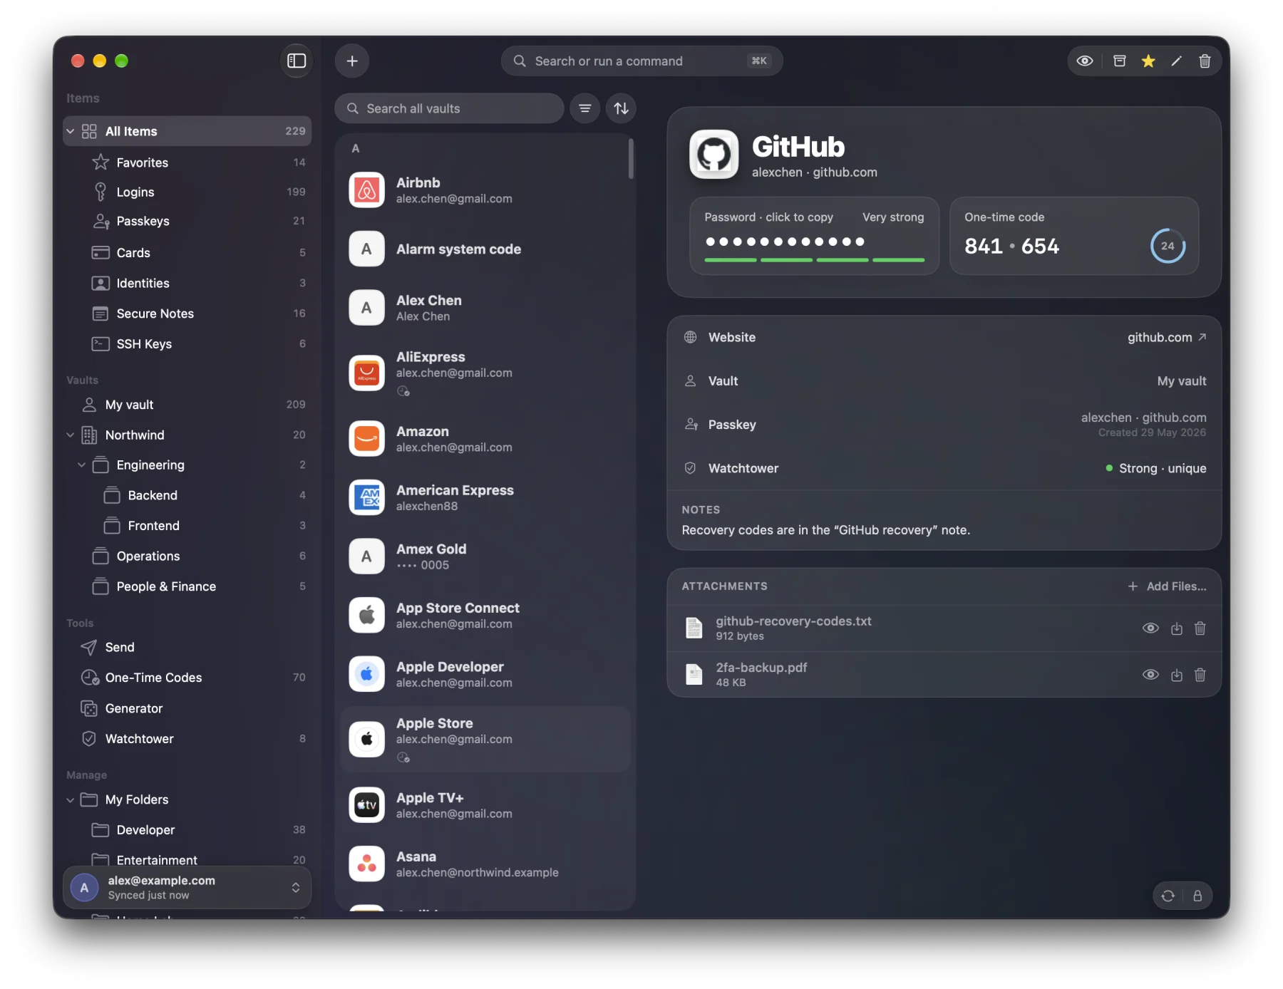1283x989 pixels.
Task: Open Apple Developer entry
Action: tap(485, 674)
